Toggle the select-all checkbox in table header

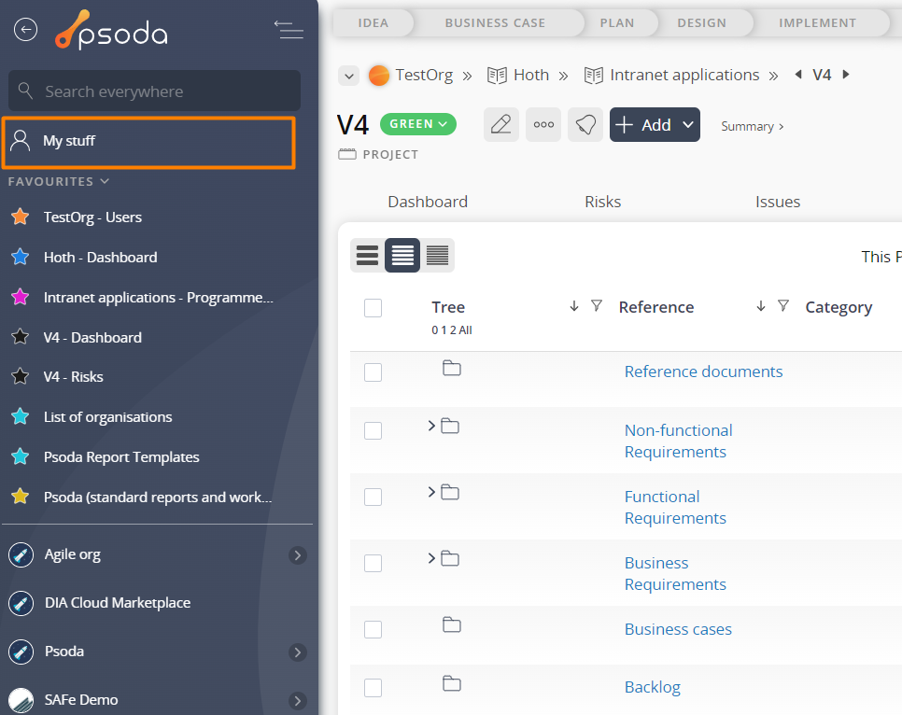click(373, 308)
